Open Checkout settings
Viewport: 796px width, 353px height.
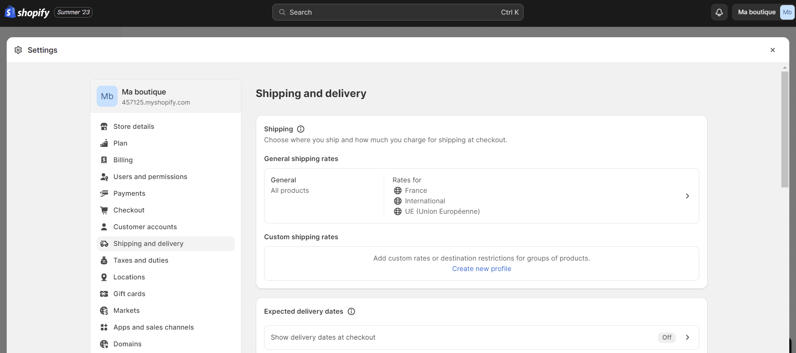tap(166, 210)
